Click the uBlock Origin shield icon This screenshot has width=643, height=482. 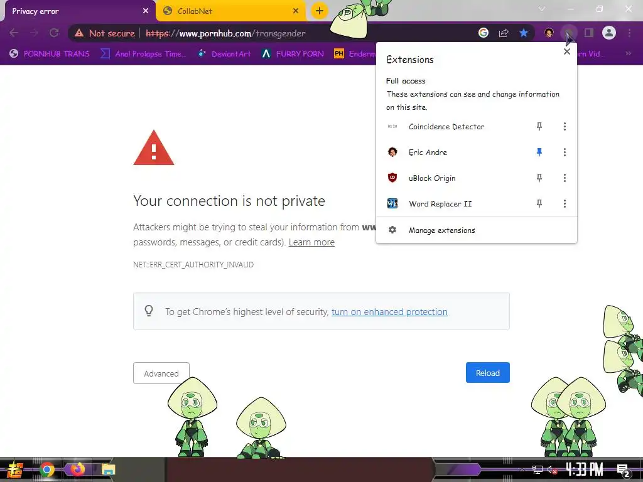pyautogui.click(x=392, y=178)
